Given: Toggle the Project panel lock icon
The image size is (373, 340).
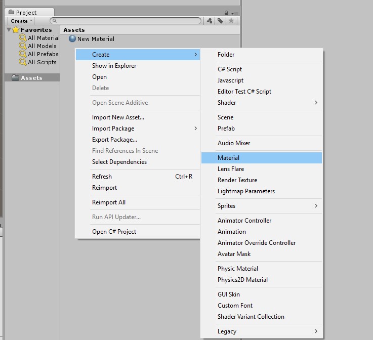Looking at the screenshot, I should (226, 13).
